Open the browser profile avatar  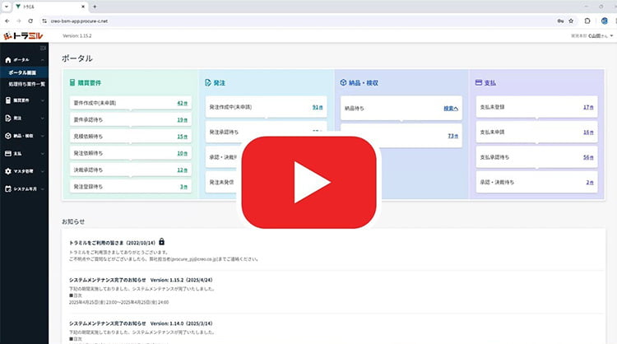(605, 21)
